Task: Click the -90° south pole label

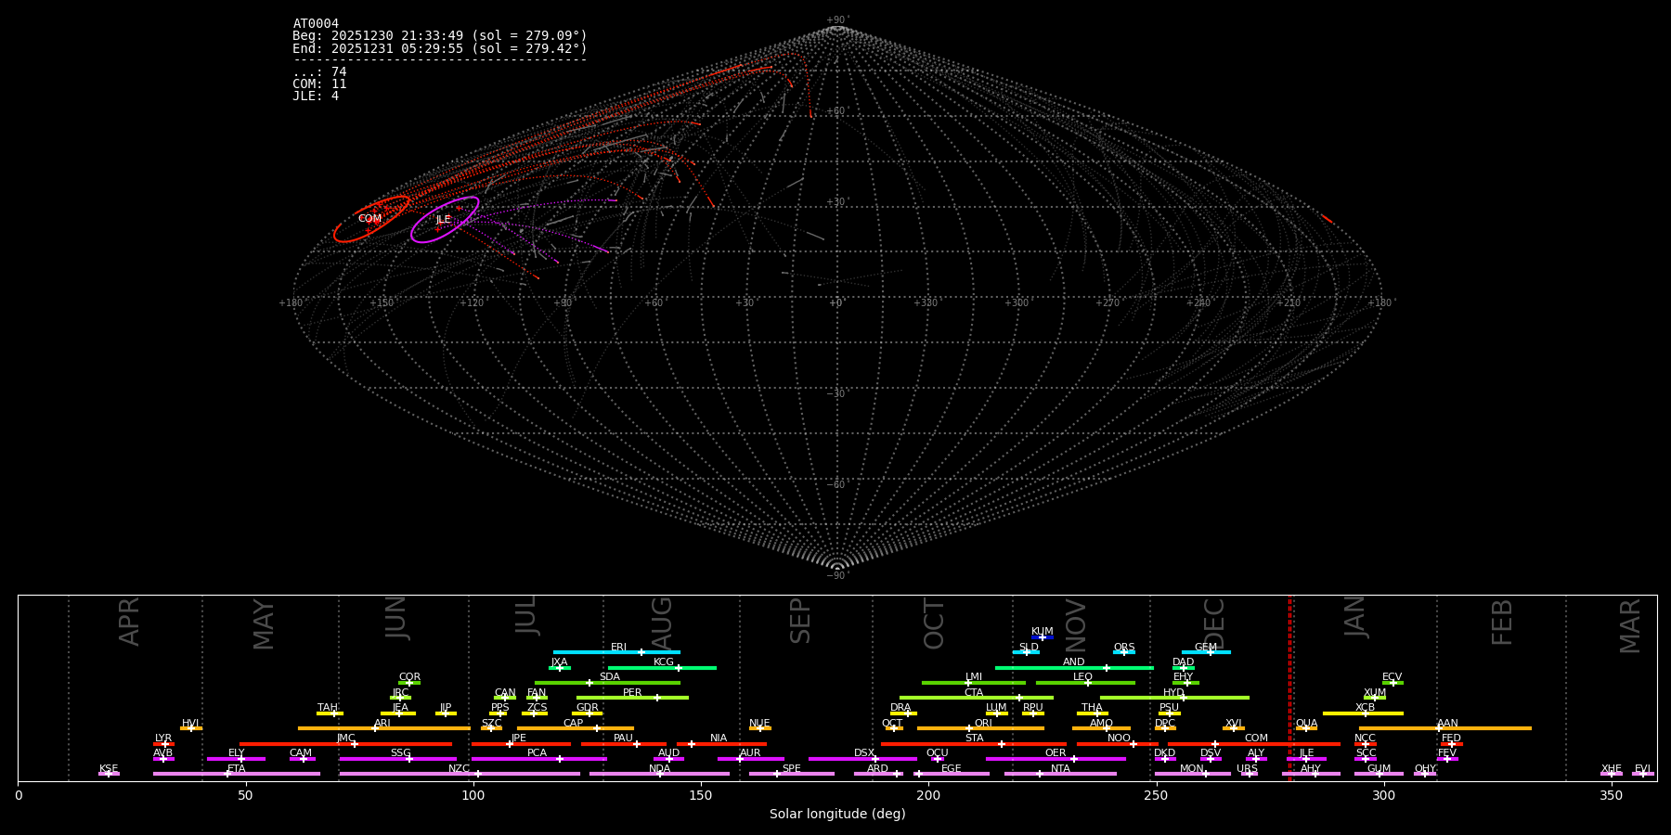Action: [837, 576]
